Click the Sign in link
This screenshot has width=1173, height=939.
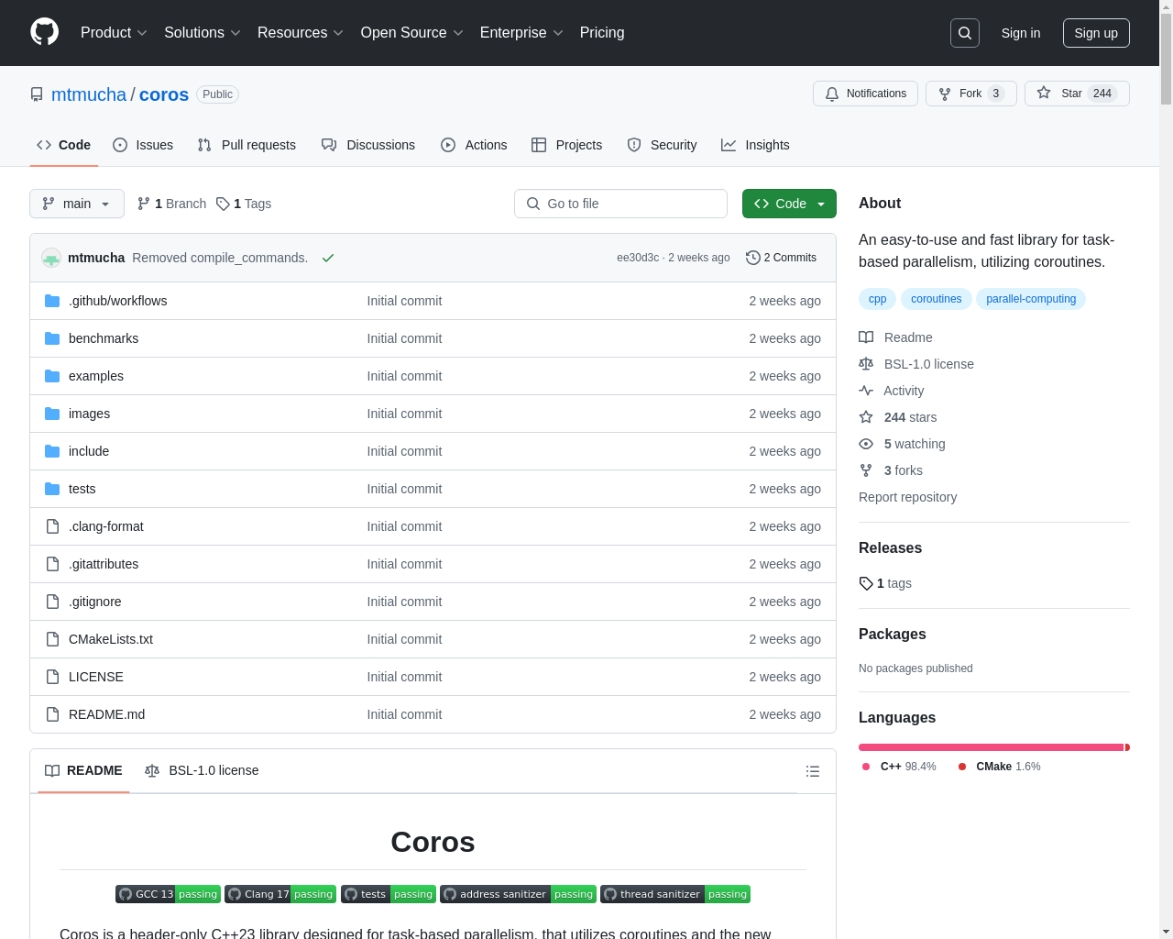pos(1021,33)
